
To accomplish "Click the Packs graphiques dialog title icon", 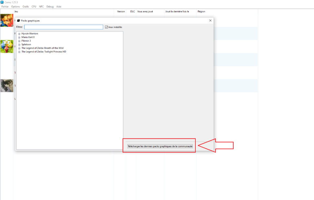I will coord(18,20).
